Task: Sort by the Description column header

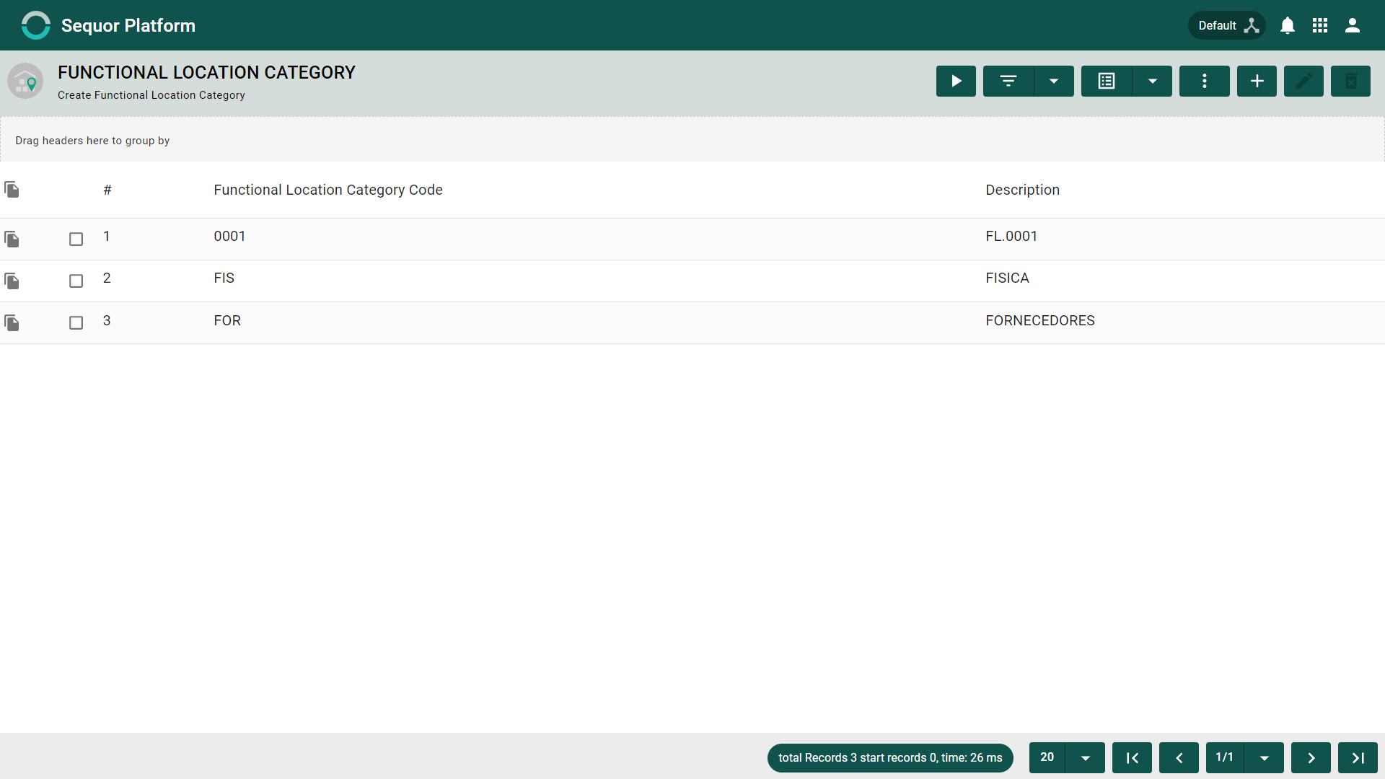Action: point(1022,190)
